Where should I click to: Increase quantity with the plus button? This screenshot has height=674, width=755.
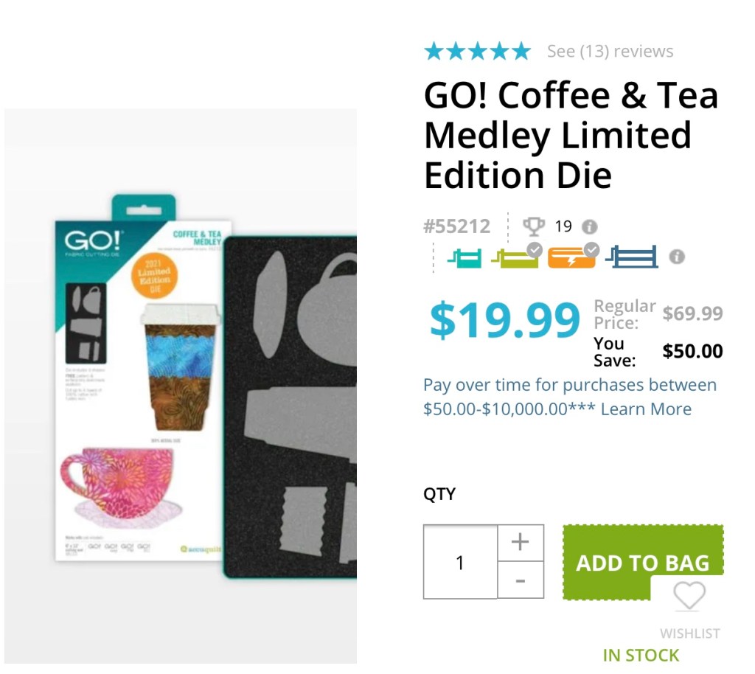point(521,543)
